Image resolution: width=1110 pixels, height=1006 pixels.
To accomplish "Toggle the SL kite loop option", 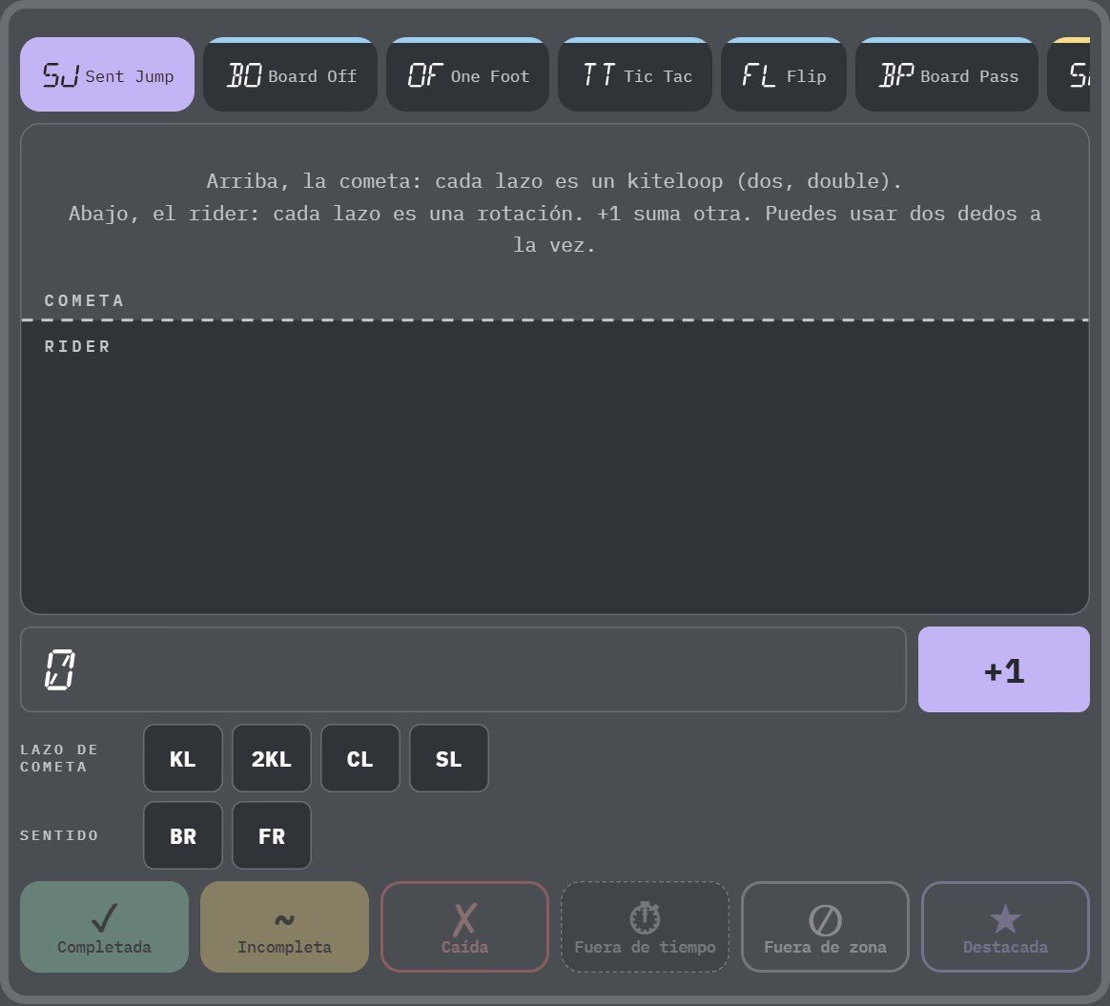I will tap(449, 758).
